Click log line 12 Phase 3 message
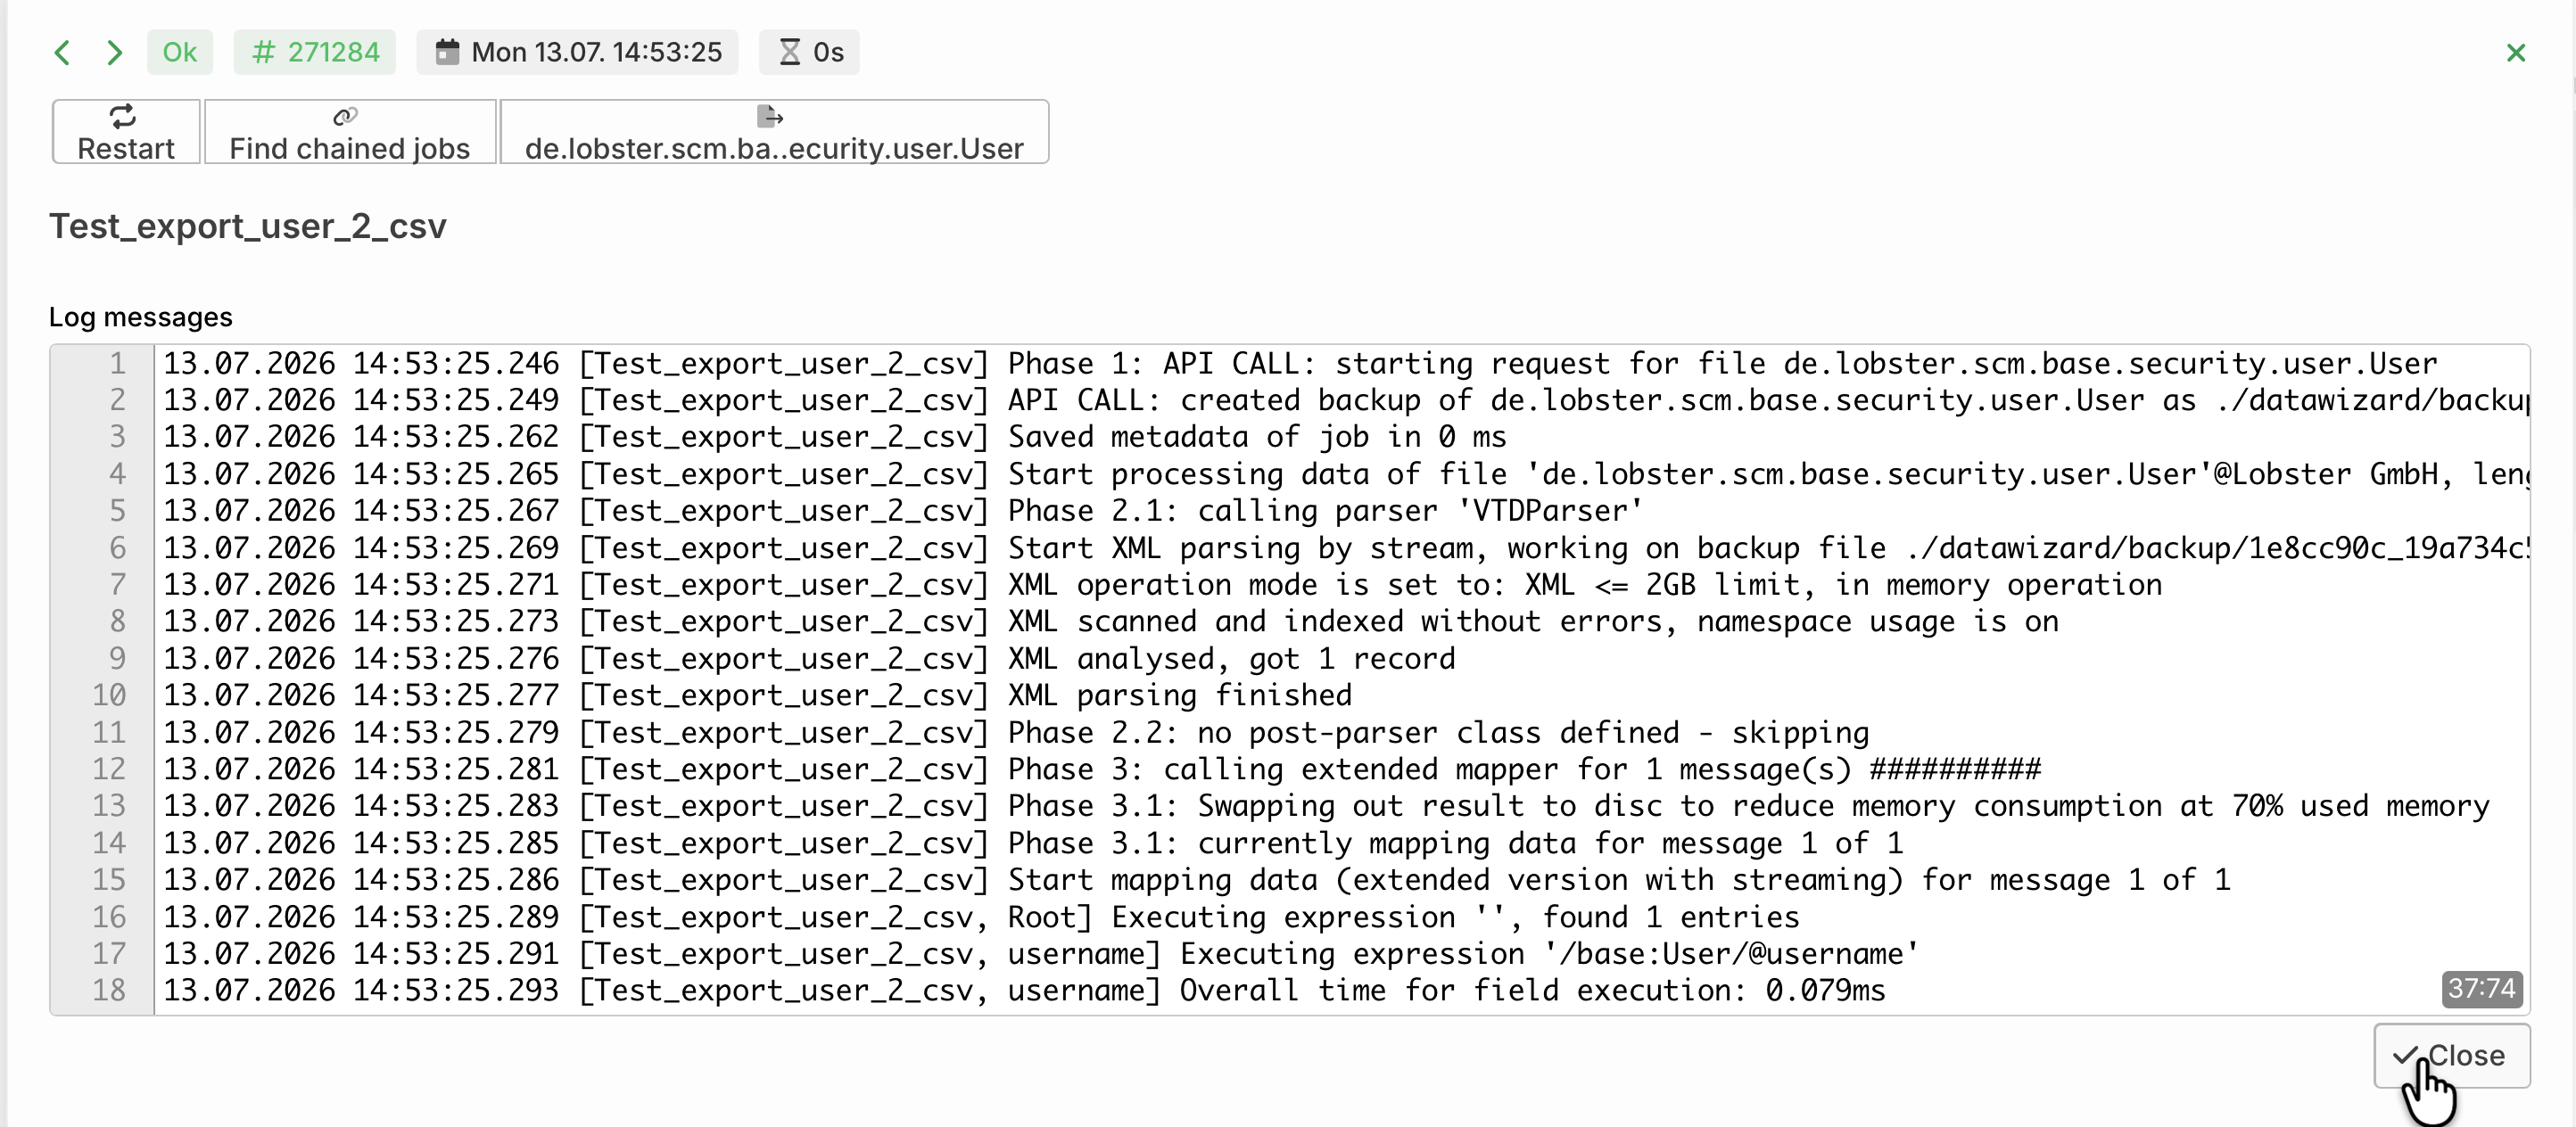 [1524, 769]
